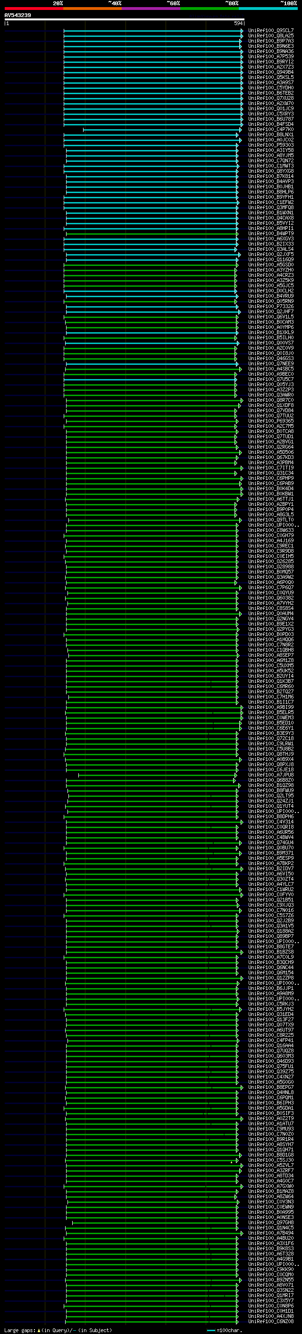Select the UniRef100_C6NZ08 label
This screenshot has width=302, height=1334.
coord(271,1322)
